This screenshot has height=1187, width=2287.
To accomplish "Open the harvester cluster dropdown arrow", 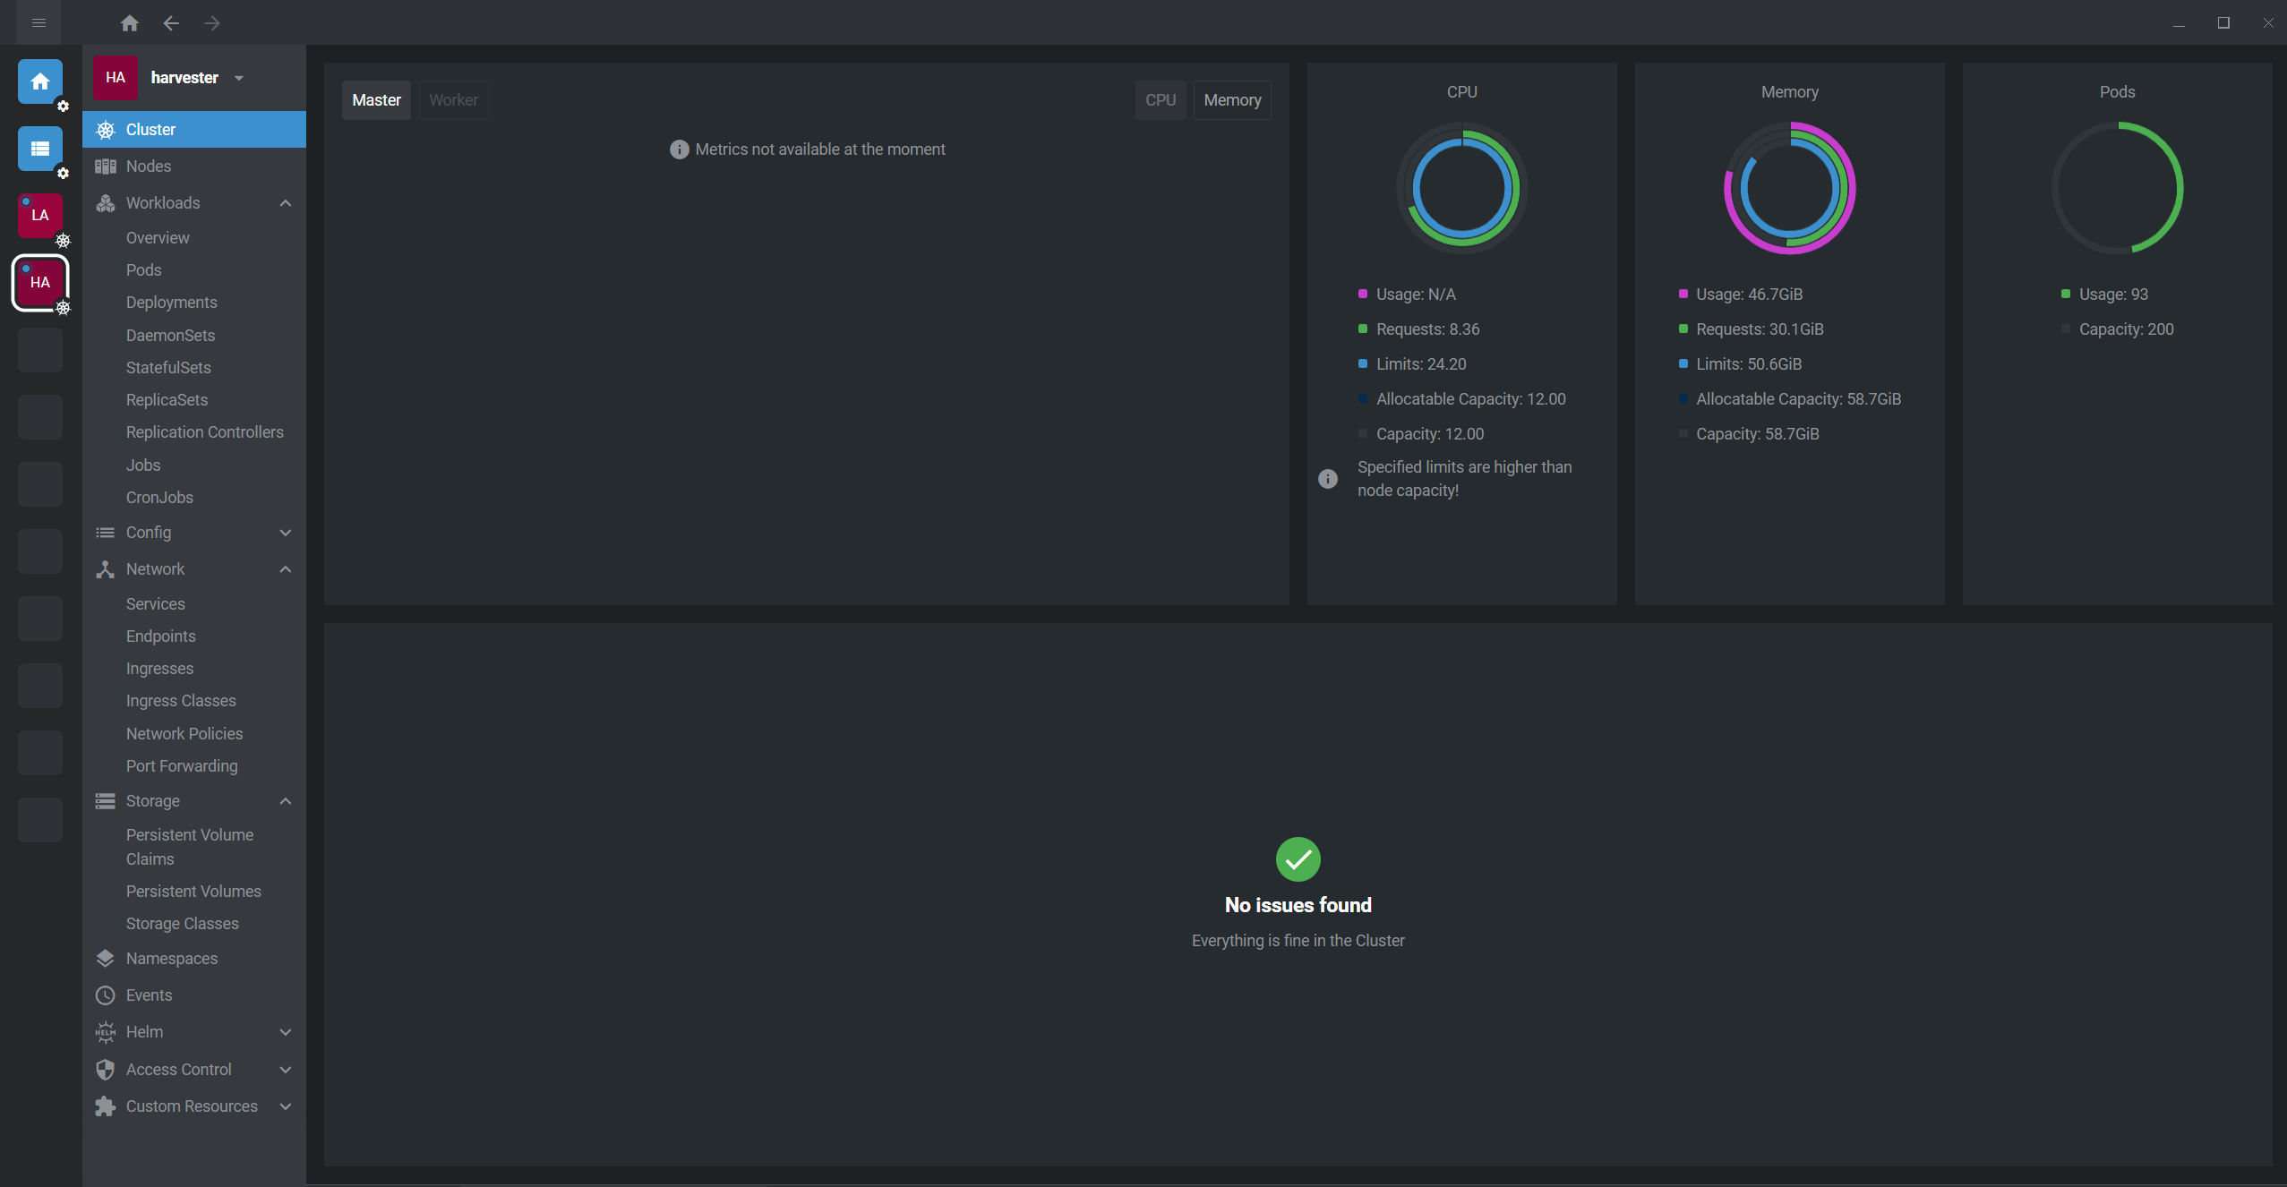I will 239,78.
